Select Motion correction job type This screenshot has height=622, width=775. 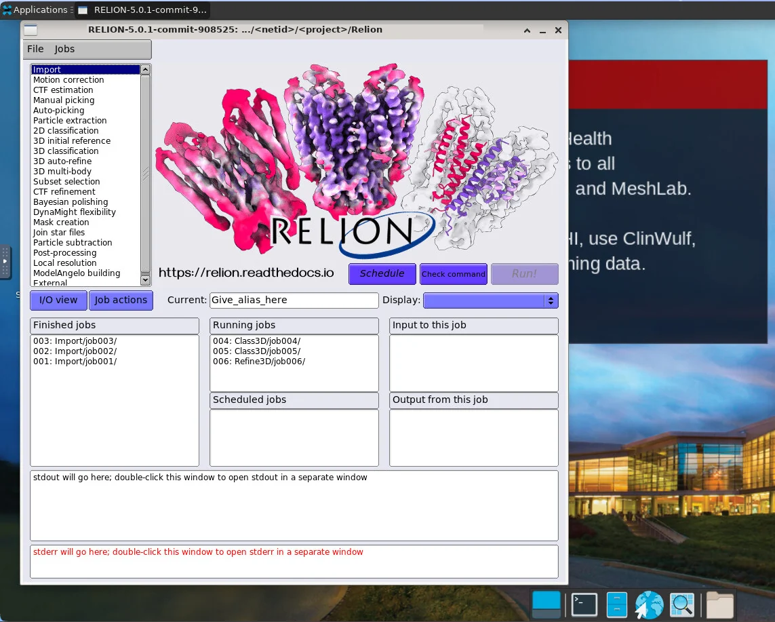pos(85,79)
